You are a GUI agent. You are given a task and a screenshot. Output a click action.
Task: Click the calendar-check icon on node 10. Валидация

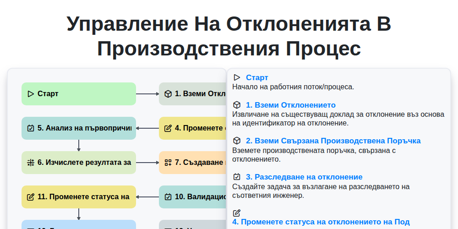coord(168,197)
